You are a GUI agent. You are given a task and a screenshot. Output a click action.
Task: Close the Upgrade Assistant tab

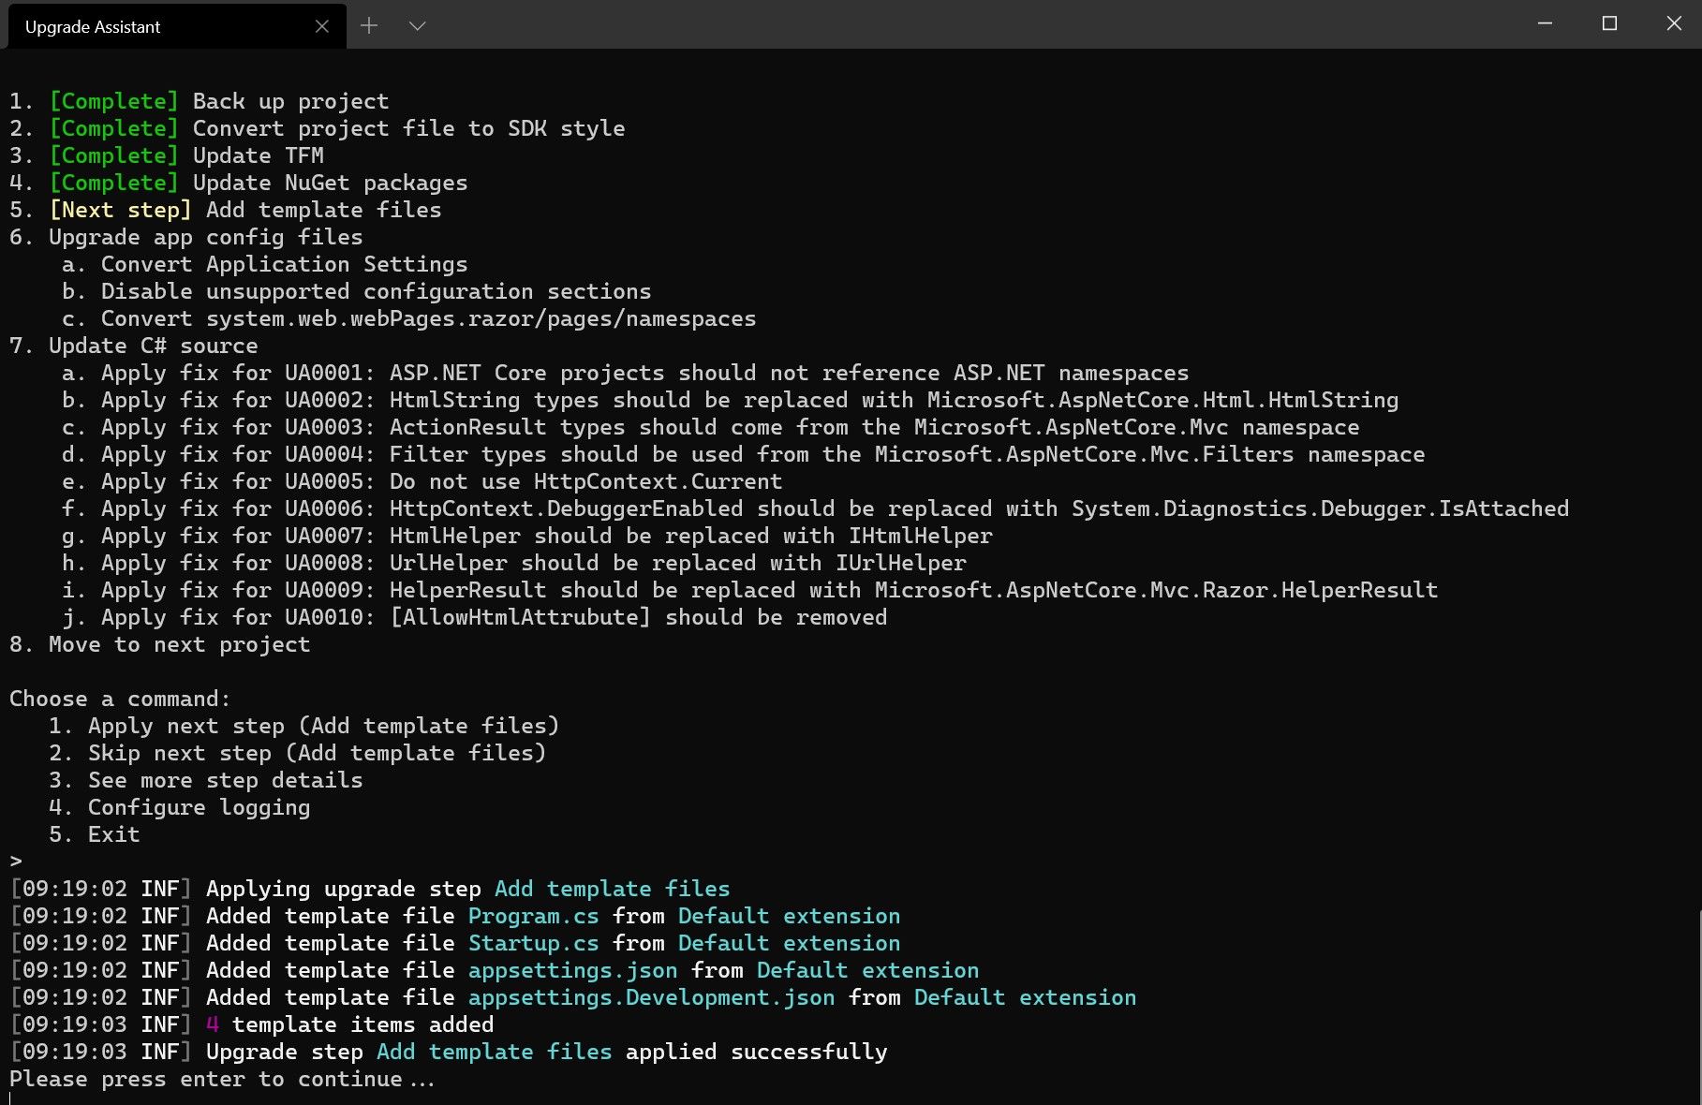click(321, 26)
